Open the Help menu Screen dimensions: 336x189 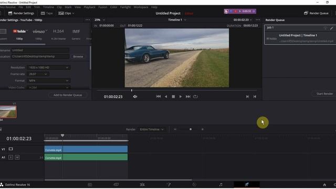tap(154, 7)
